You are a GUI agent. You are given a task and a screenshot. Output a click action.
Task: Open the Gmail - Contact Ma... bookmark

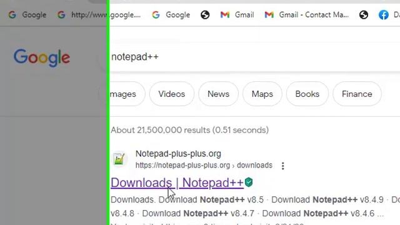point(306,15)
